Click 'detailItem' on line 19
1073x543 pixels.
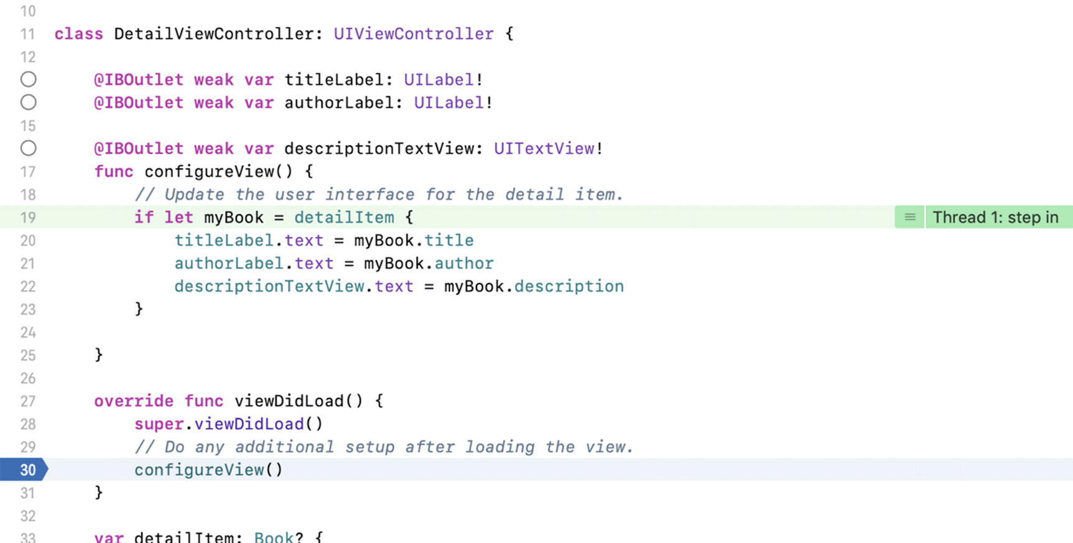344,218
